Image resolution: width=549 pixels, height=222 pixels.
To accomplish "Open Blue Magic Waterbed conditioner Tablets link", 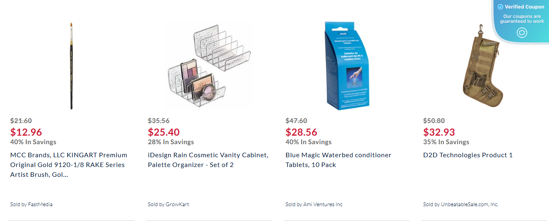I will coord(338,160).
